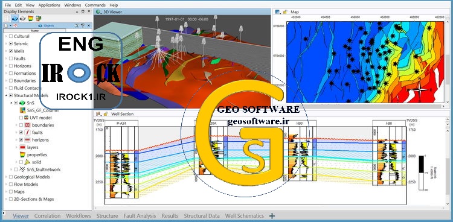Switch to the Fault Analysis tab
Screen dimensions: 453x222
click(140, 215)
